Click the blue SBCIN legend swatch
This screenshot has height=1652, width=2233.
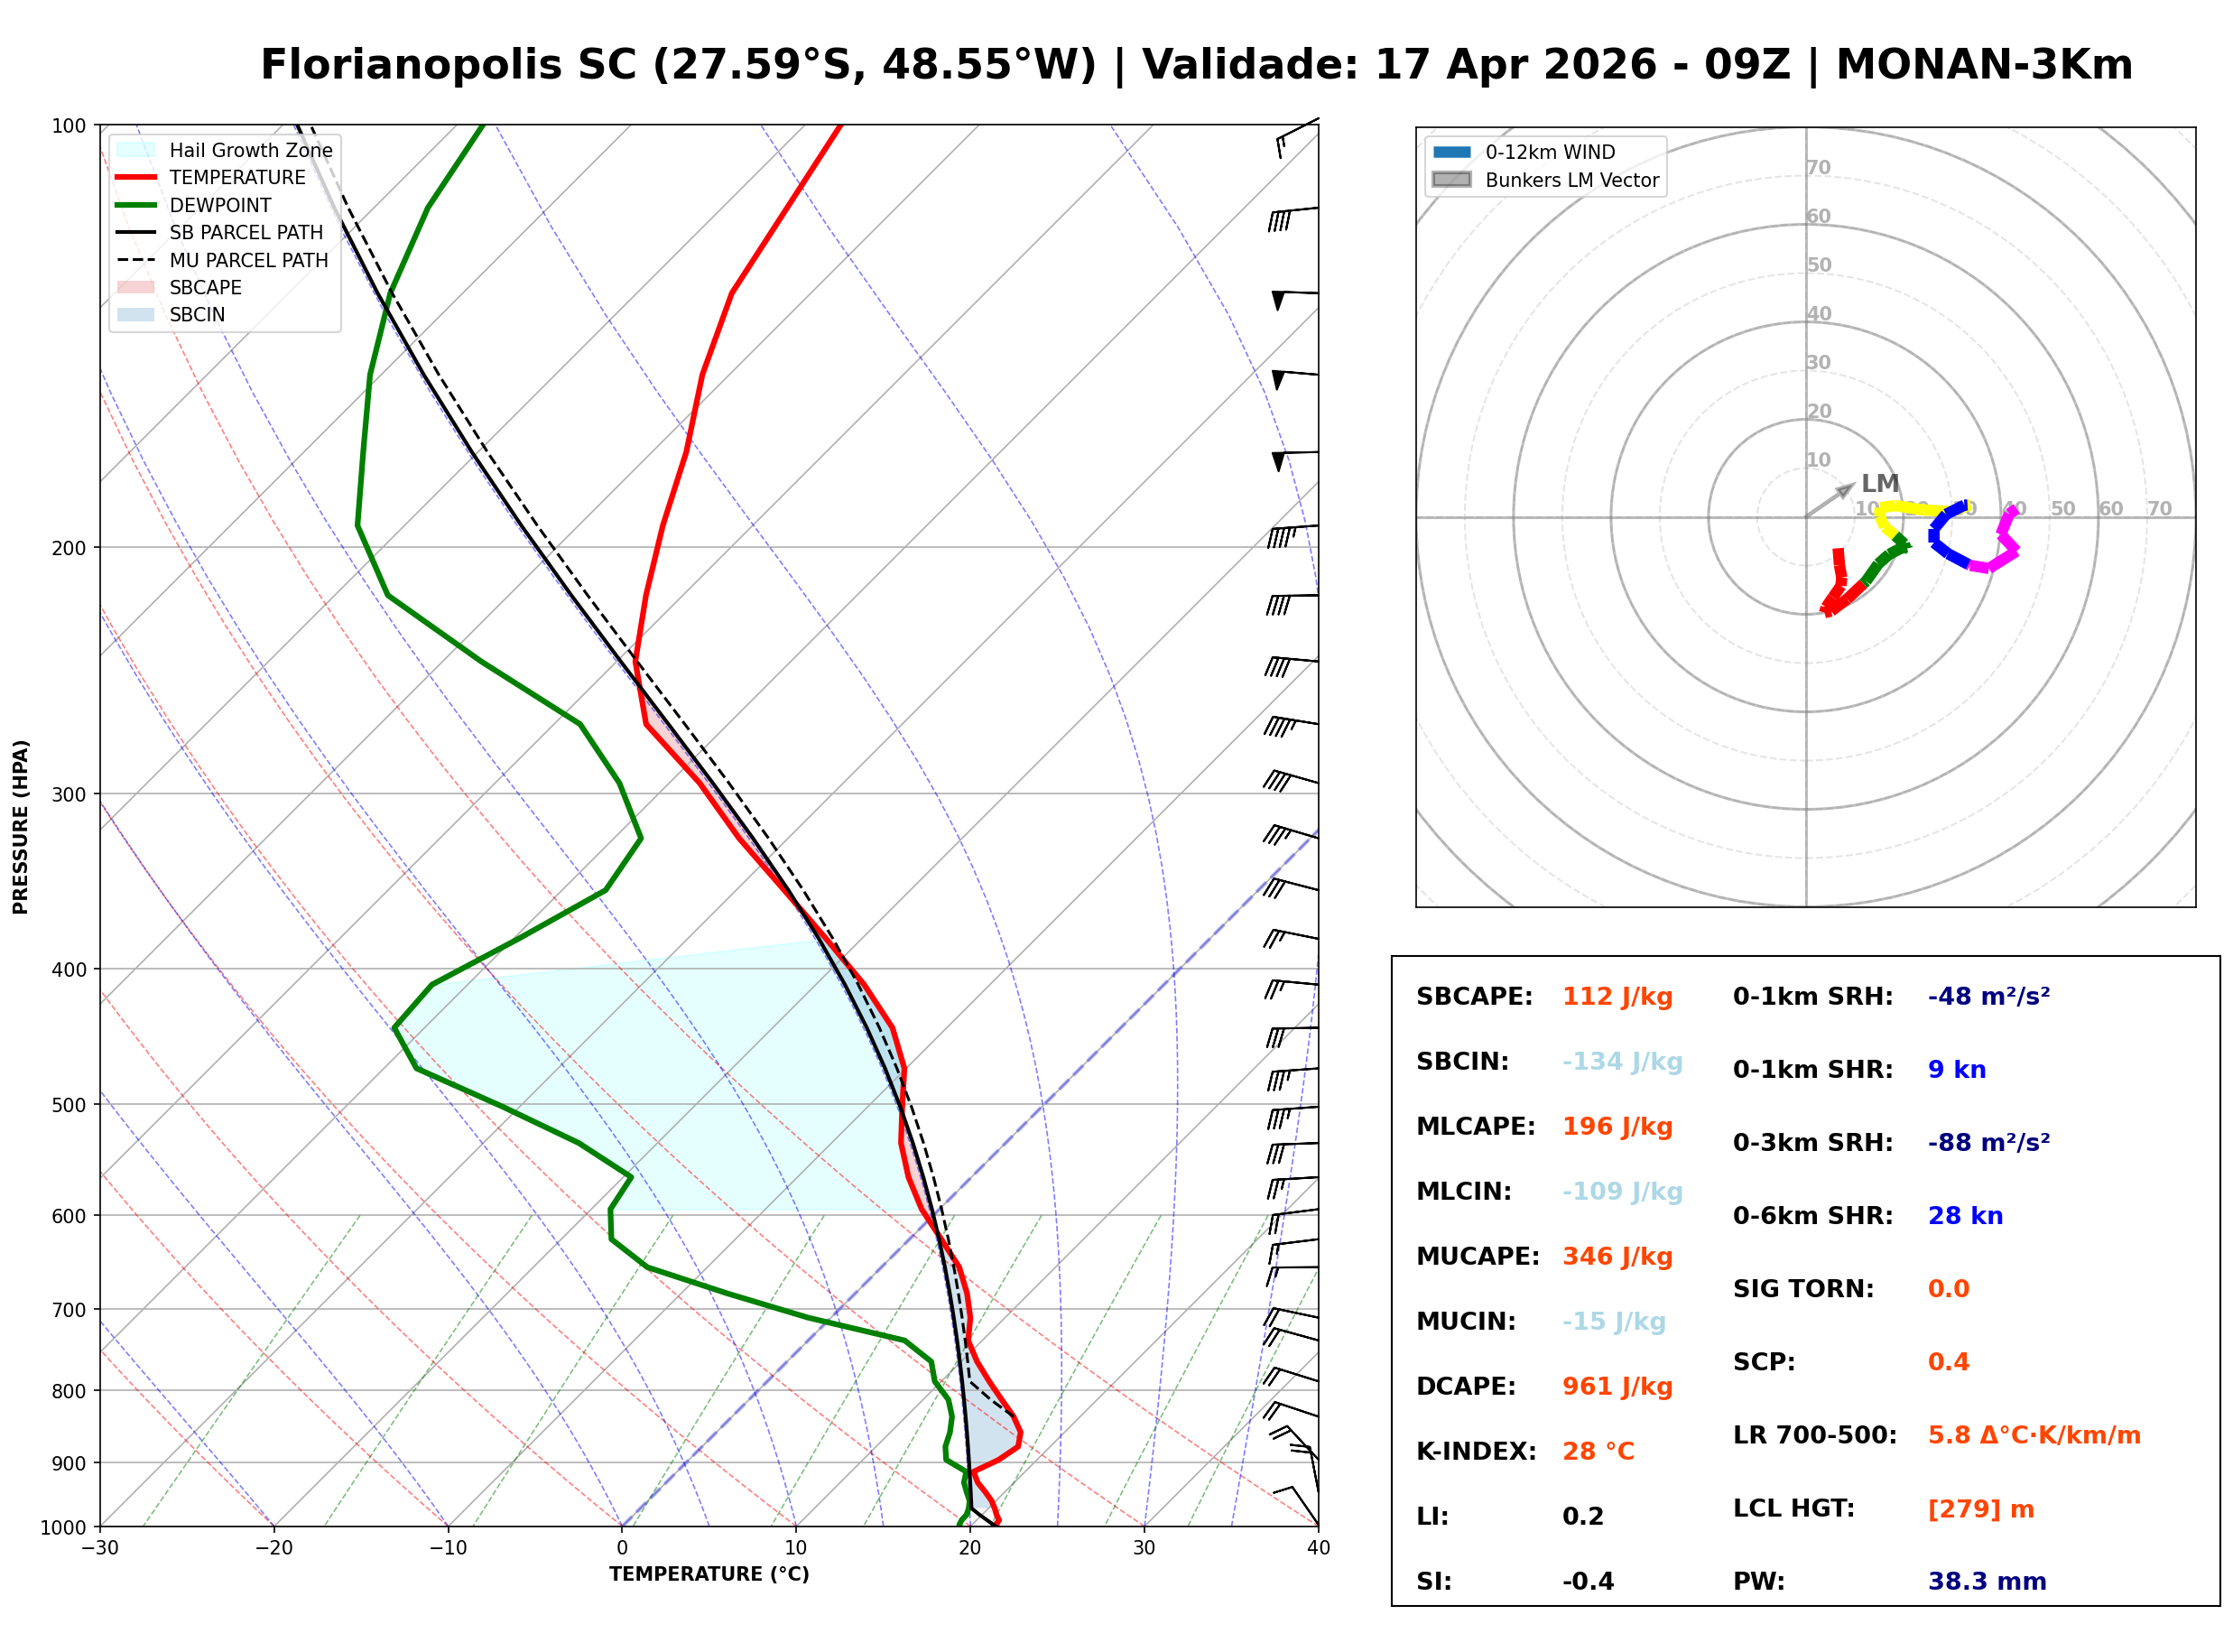click(136, 314)
